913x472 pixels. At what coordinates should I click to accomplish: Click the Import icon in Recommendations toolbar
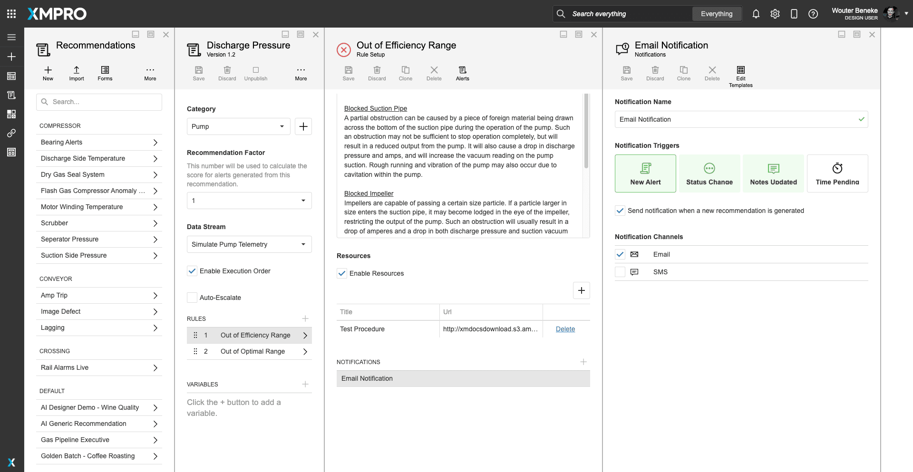tap(76, 70)
